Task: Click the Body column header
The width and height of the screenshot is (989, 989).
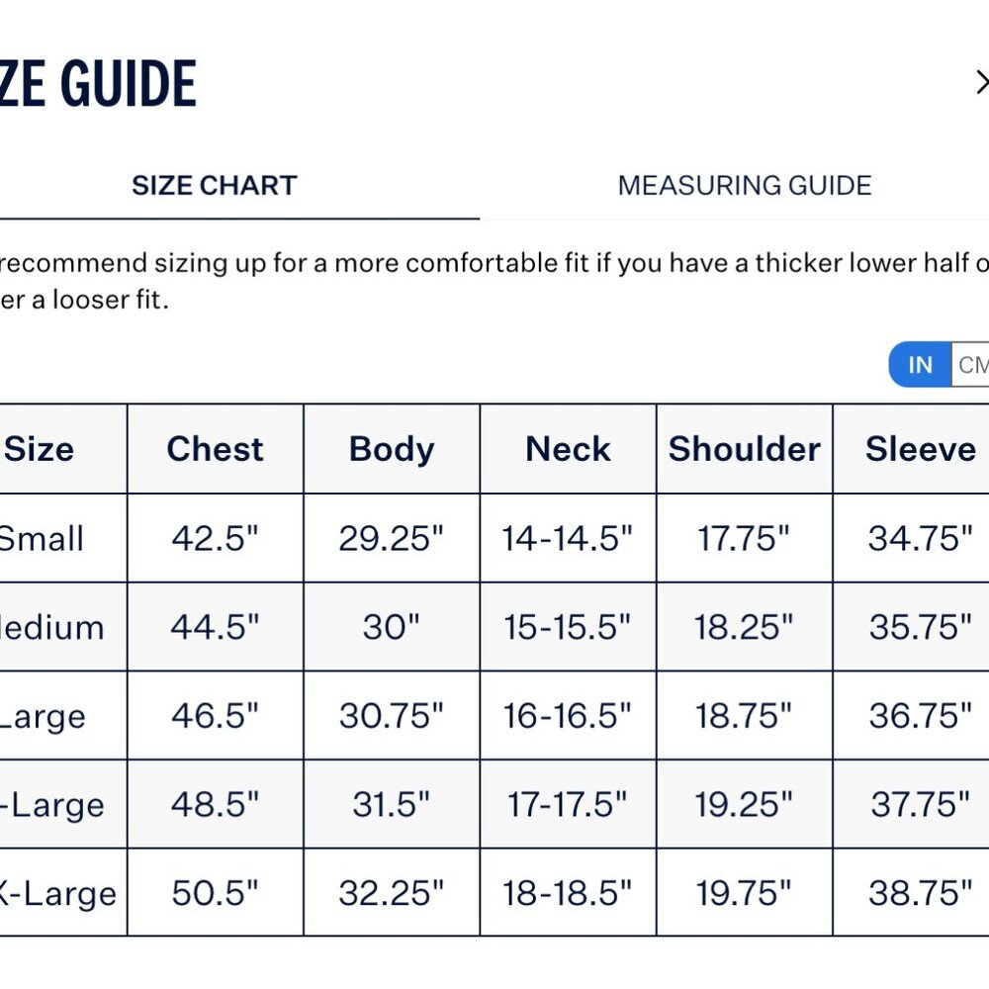Action: (392, 449)
